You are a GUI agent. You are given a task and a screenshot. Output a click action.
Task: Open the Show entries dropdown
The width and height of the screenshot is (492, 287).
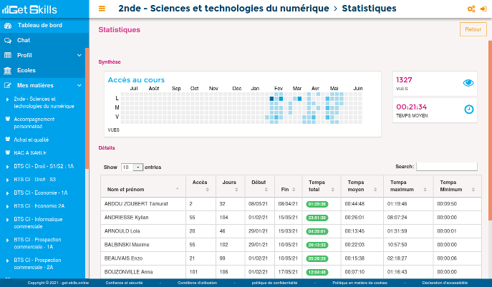coord(131,167)
